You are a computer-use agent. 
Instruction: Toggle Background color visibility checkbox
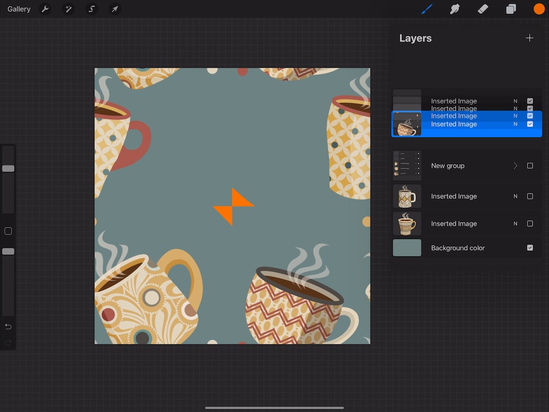[530, 248]
